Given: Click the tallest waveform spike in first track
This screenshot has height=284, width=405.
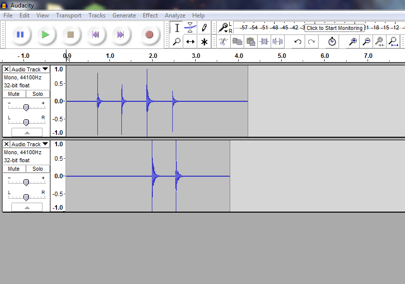Looking at the screenshot, I should click(x=147, y=102).
